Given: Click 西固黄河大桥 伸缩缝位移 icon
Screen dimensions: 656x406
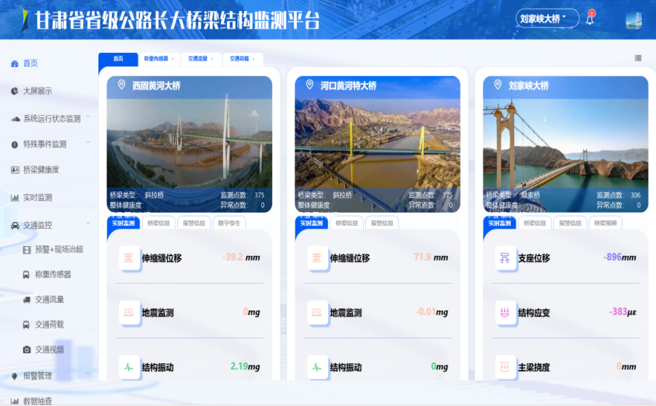Looking at the screenshot, I should click(129, 258).
